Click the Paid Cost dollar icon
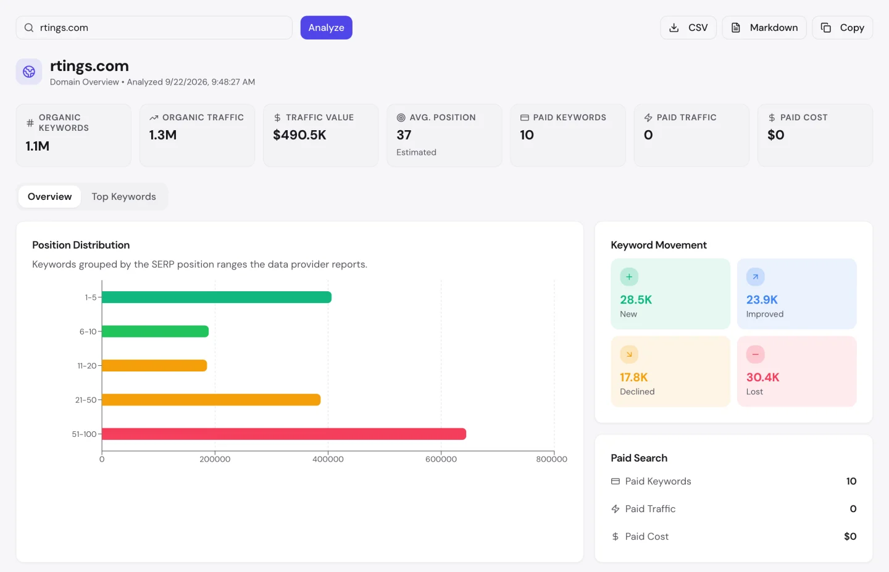Viewport: 889px width, 572px height. [772, 117]
